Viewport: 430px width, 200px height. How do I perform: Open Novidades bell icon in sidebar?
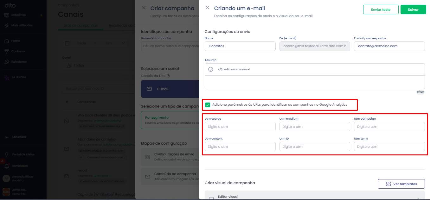(6, 166)
